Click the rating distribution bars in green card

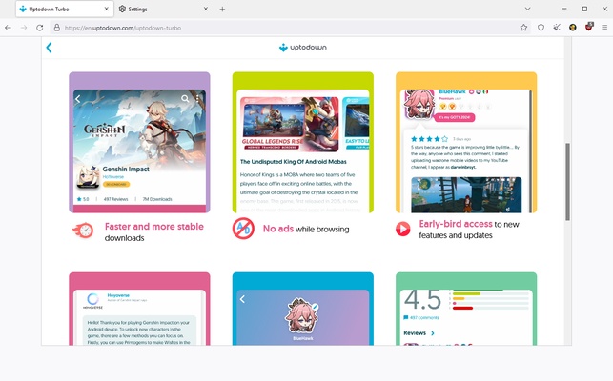489,300
